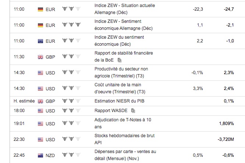Click bull volatility icons in Estimation NIESR row
245x163 pixels.
71,101
